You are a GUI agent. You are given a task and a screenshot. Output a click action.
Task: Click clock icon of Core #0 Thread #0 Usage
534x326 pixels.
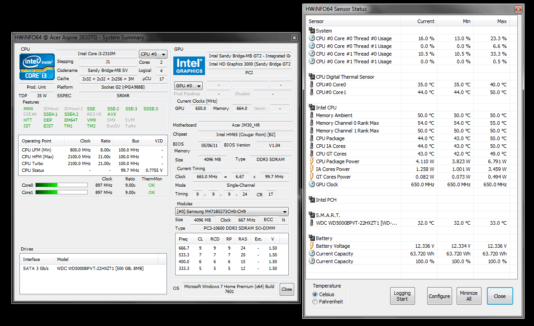[312, 38]
